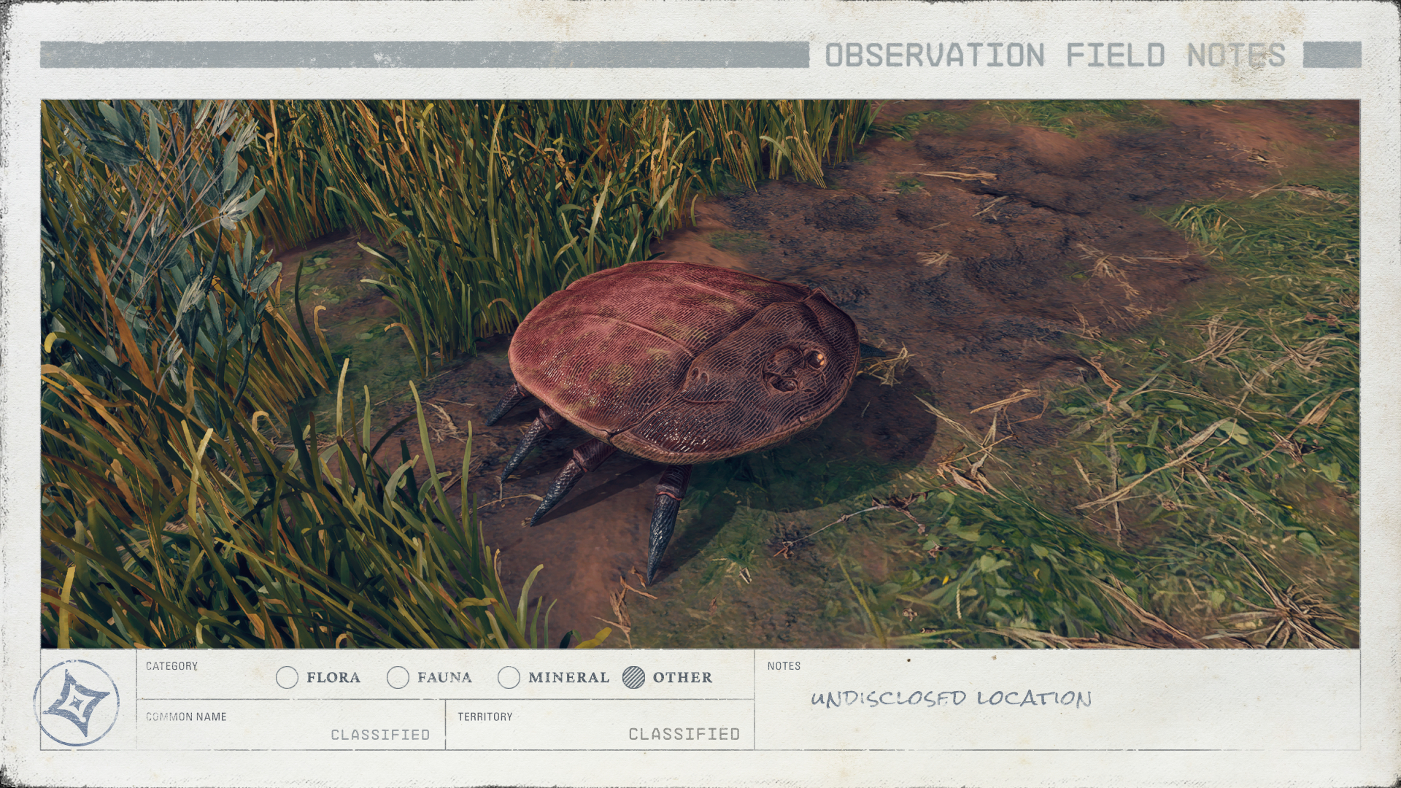Click the FLORA option text
The image size is (1401, 788).
coord(333,678)
